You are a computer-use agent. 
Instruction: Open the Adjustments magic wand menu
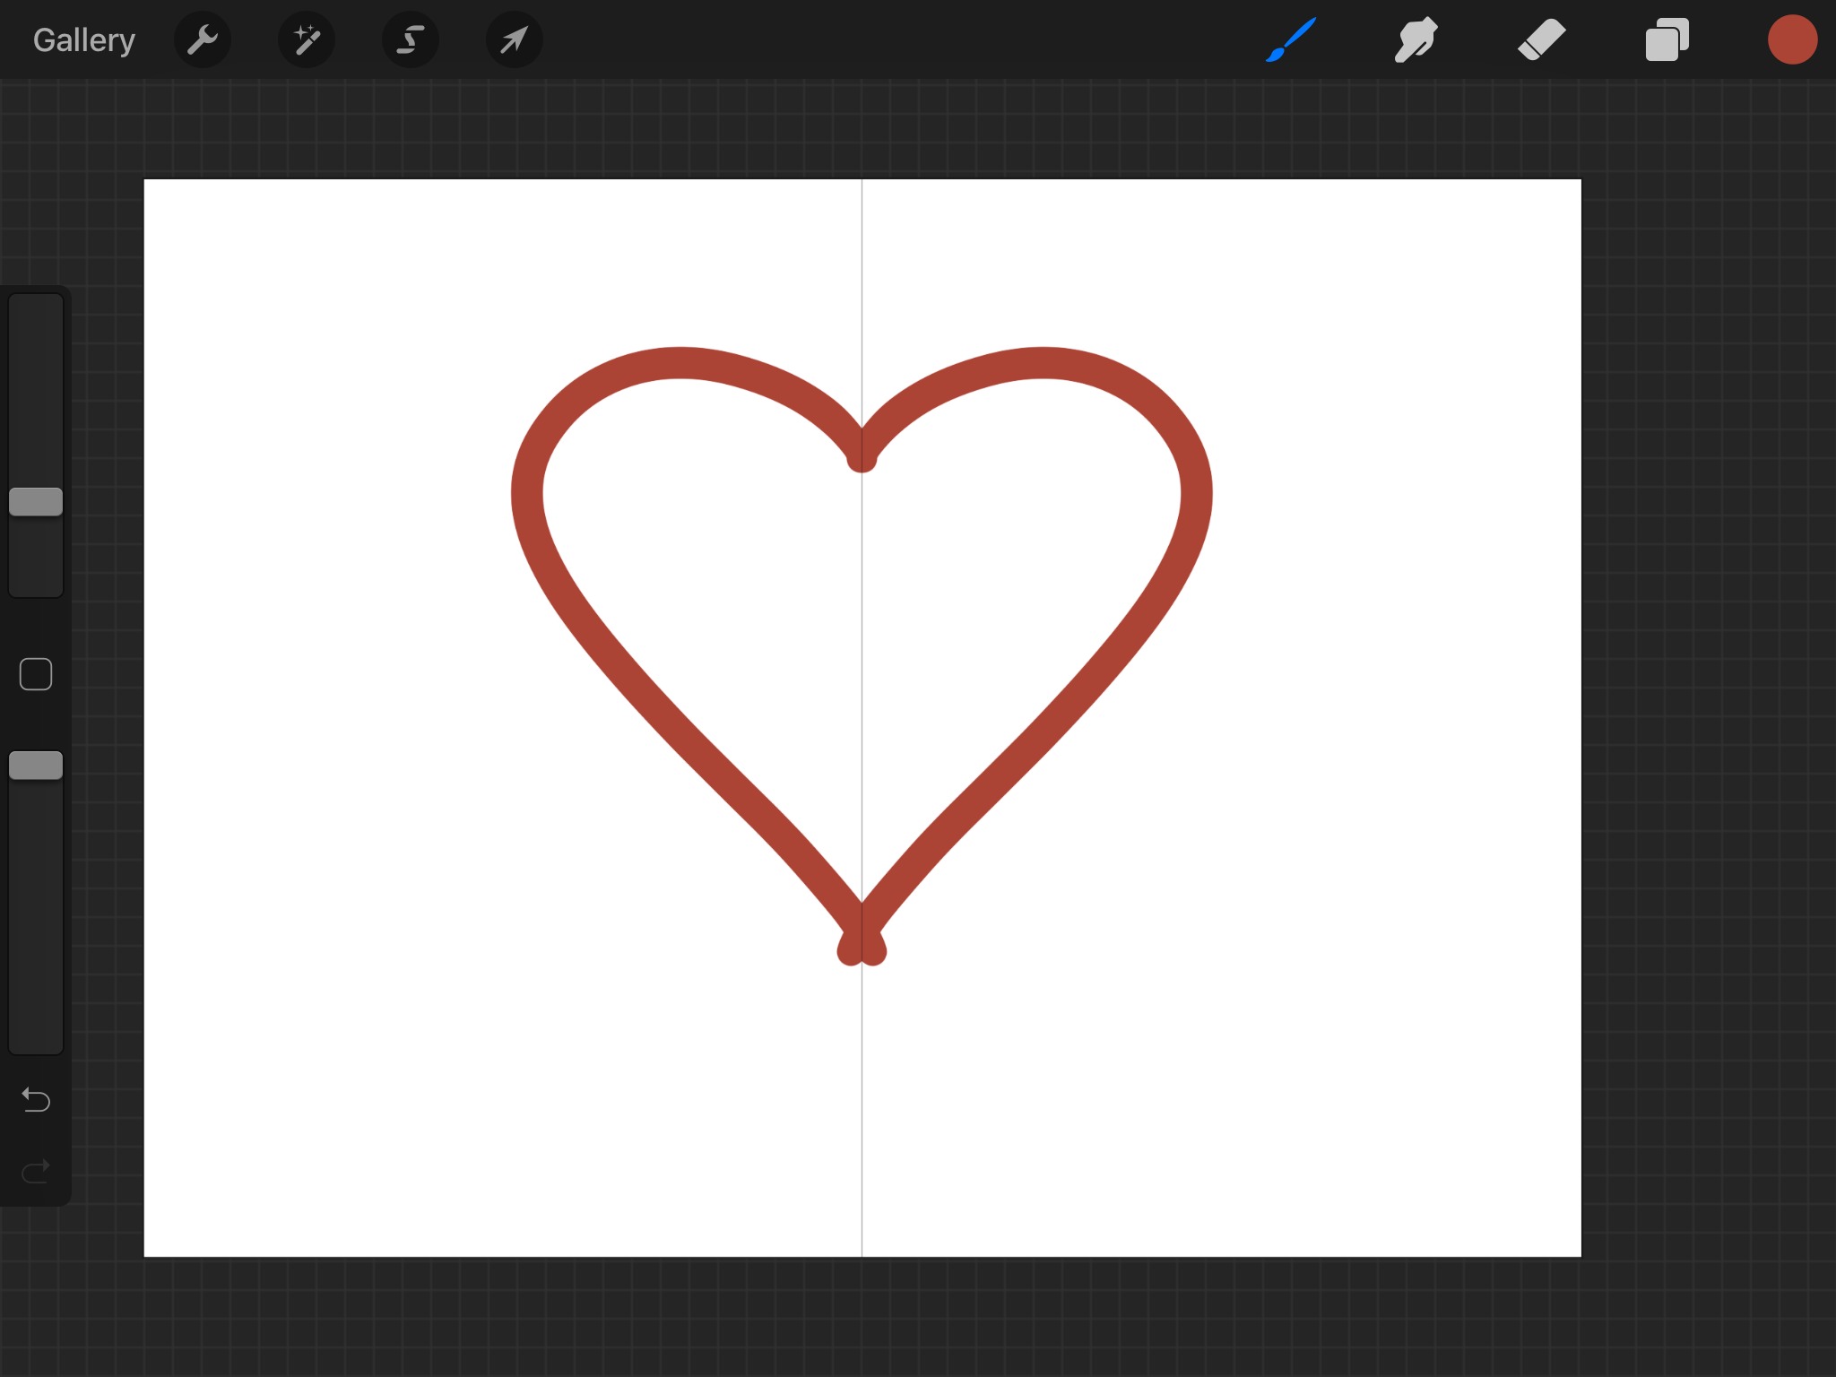(307, 40)
